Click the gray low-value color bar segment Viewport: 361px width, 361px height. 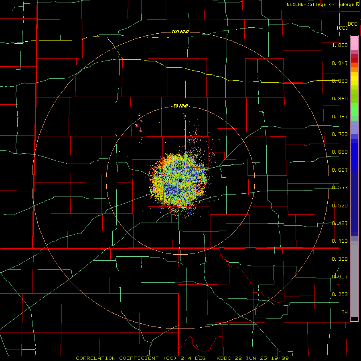pyautogui.click(x=354, y=279)
